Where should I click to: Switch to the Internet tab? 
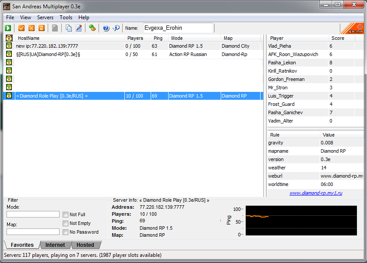[x=55, y=245]
